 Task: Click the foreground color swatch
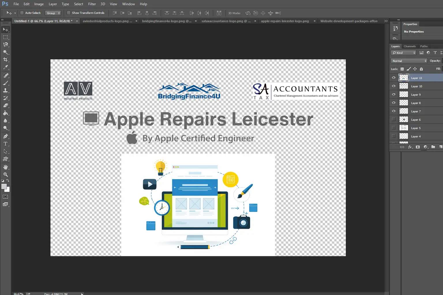click(x=4, y=186)
